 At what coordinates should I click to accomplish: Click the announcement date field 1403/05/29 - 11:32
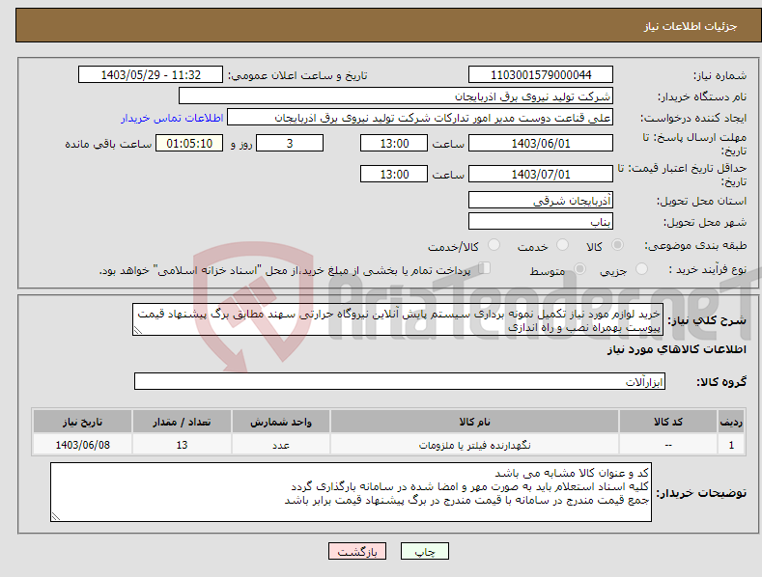tap(151, 75)
